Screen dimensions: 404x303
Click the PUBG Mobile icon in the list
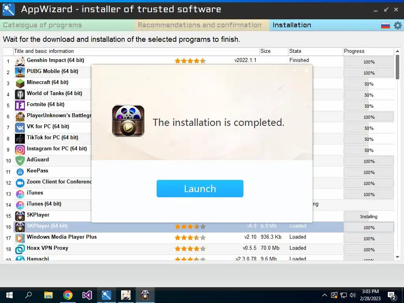(20, 73)
